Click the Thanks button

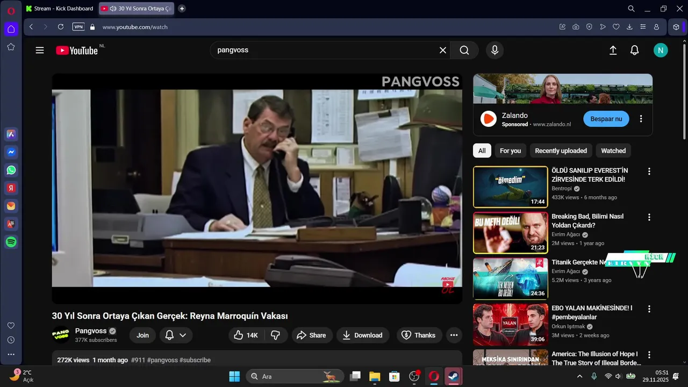tap(419, 335)
